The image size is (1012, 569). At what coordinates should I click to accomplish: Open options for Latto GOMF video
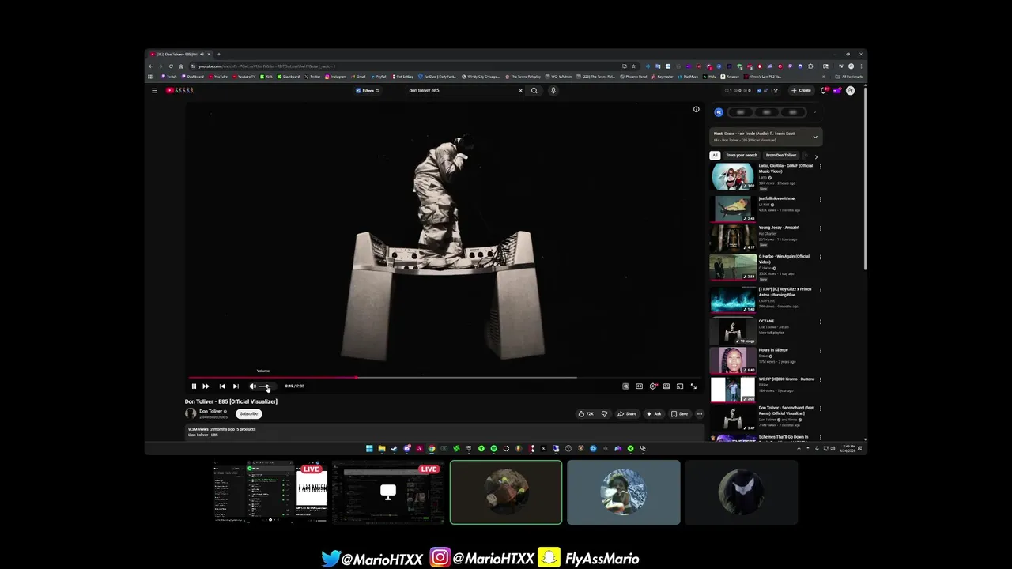click(821, 167)
